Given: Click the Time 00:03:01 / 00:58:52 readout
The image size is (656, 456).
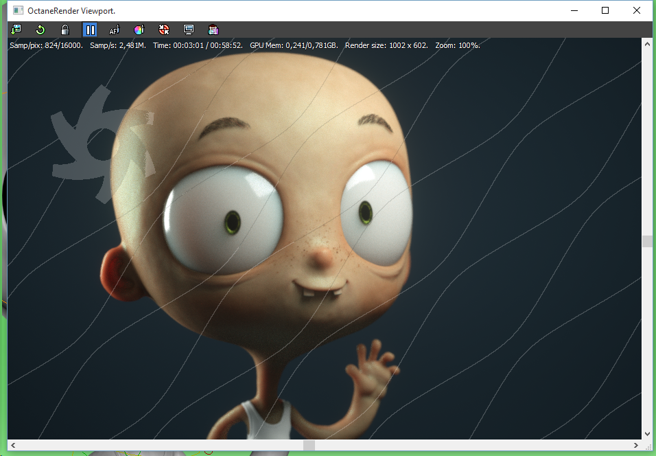Looking at the screenshot, I should coord(198,45).
